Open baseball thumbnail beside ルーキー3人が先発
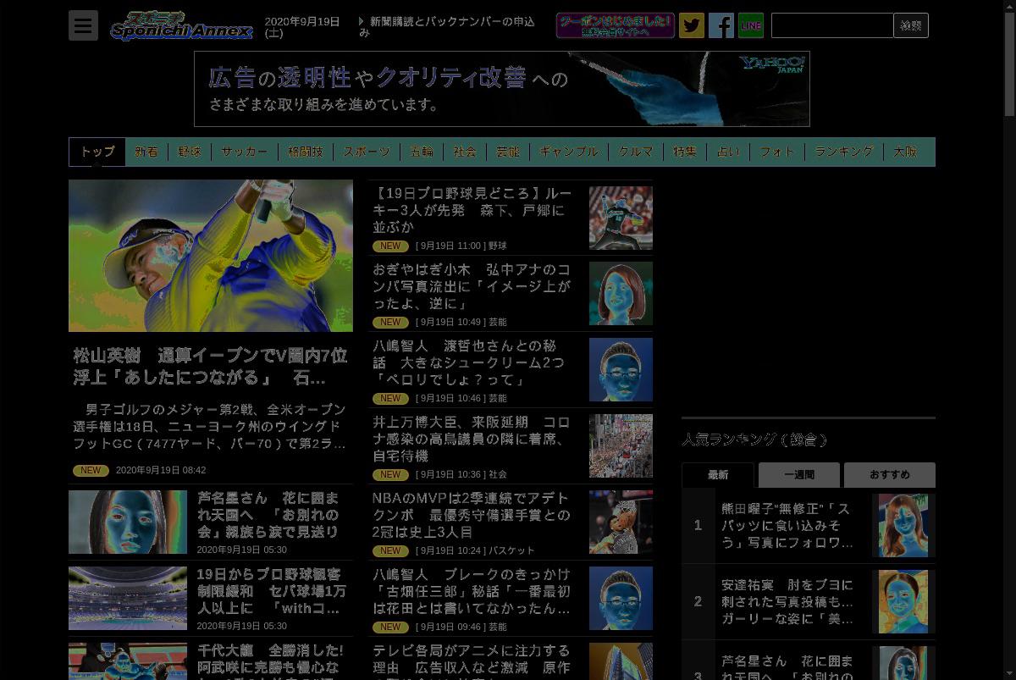 click(x=621, y=218)
